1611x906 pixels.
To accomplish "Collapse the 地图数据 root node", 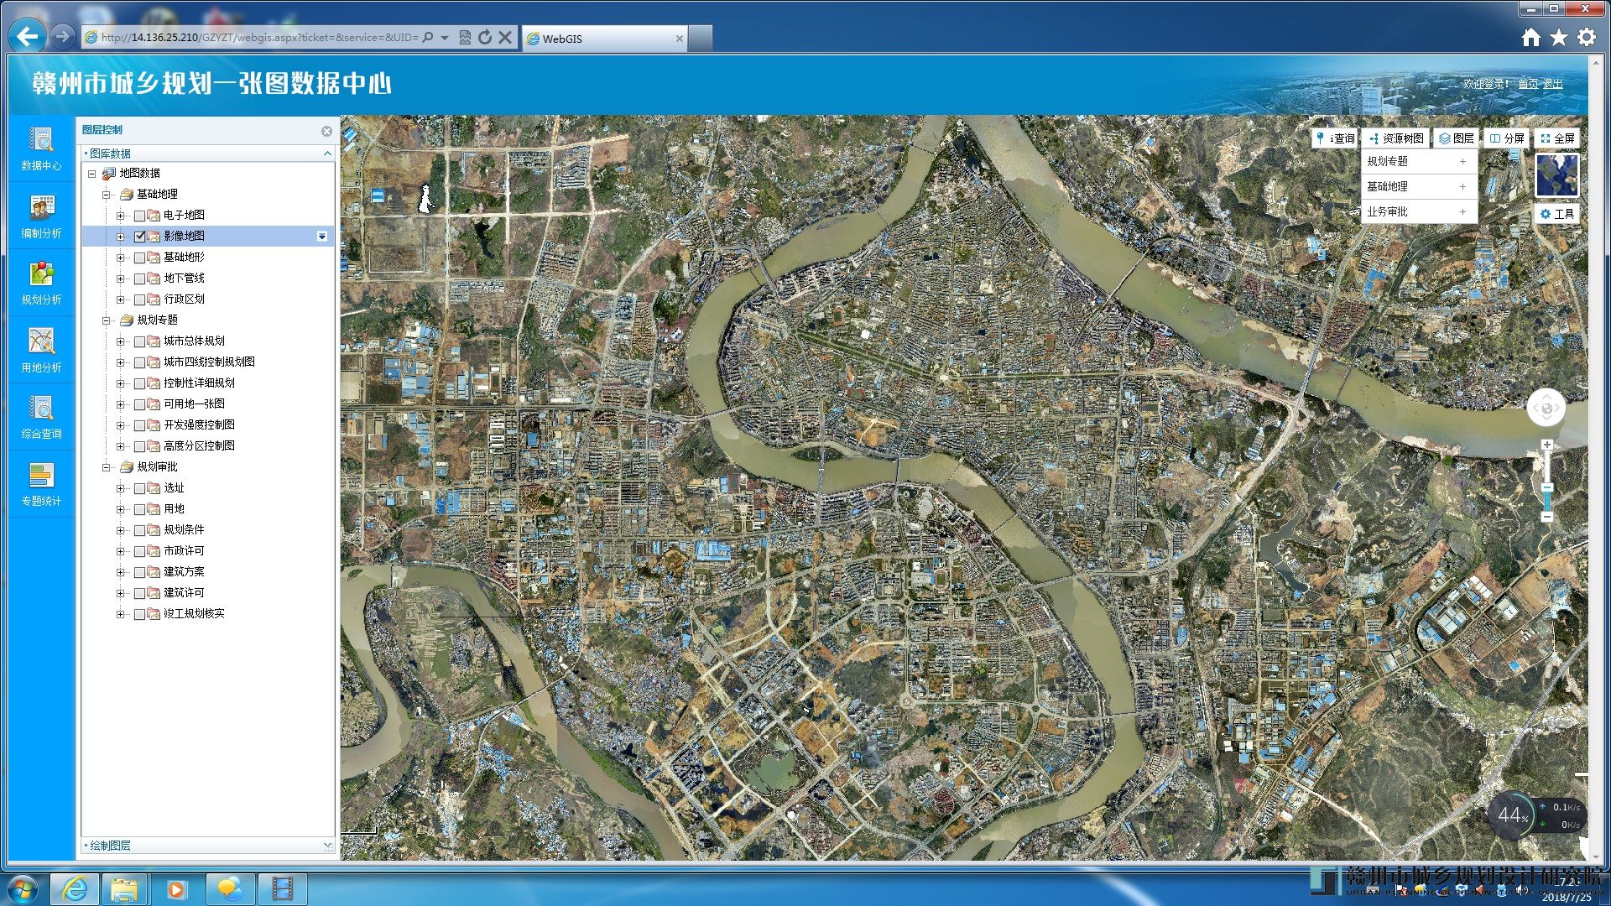I will pos(91,174).
